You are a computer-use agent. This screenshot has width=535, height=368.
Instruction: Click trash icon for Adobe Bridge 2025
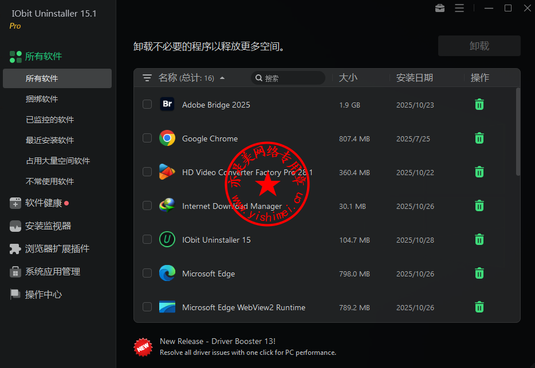click(479, 104)
